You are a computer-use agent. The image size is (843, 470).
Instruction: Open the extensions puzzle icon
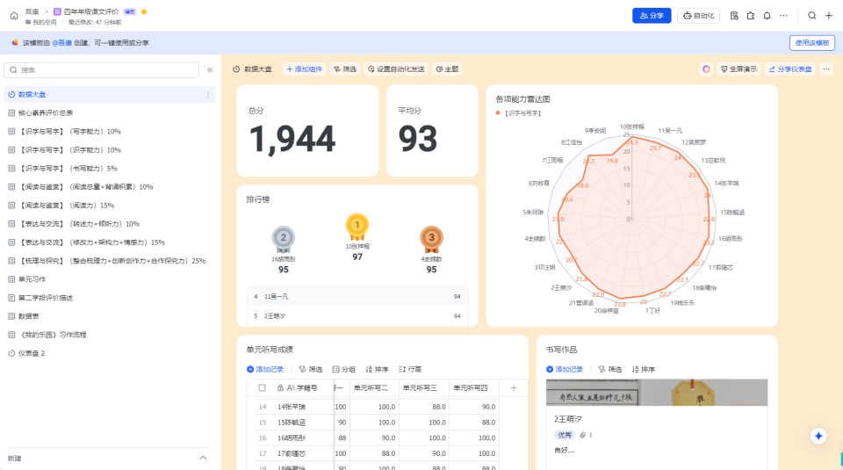click(x=750, y=16)
